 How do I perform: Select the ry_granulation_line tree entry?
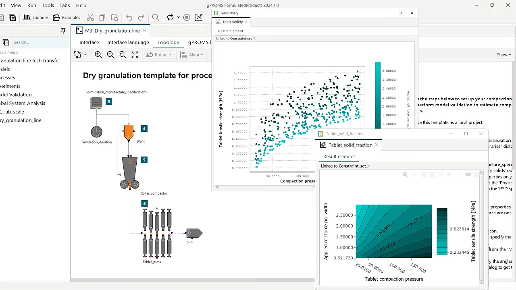pos(21,120)
